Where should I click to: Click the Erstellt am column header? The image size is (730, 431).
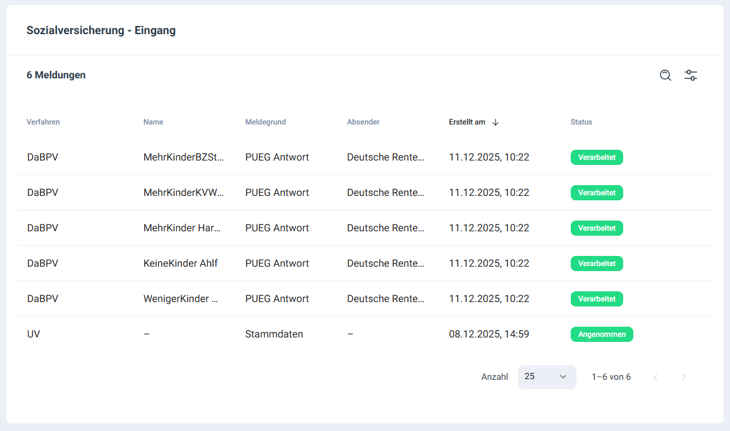467,122
